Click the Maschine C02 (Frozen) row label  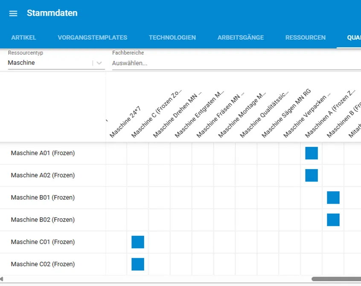point(43,264)
